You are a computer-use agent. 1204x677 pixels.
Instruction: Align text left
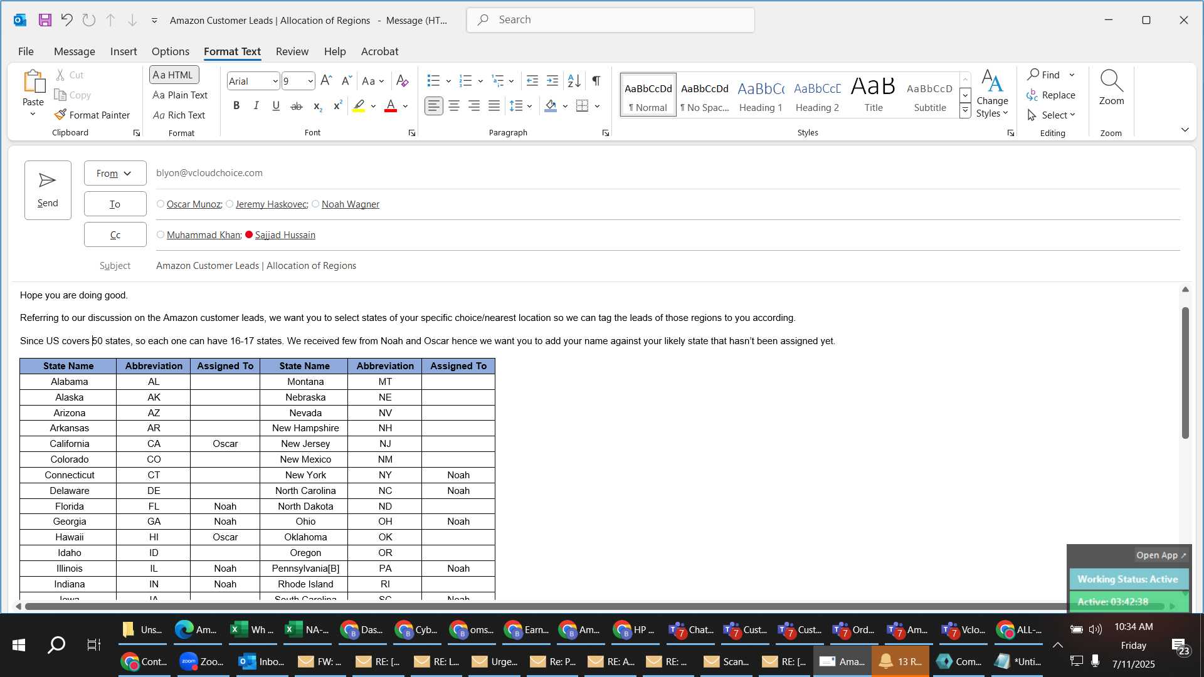click(x=434, y=106)
